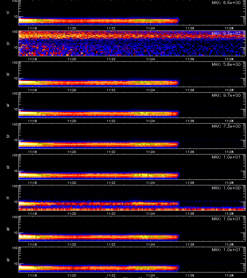Click the 11:26 tick label below panel 3F
This screenshot has width=247, height=278.
click(190, 90)
